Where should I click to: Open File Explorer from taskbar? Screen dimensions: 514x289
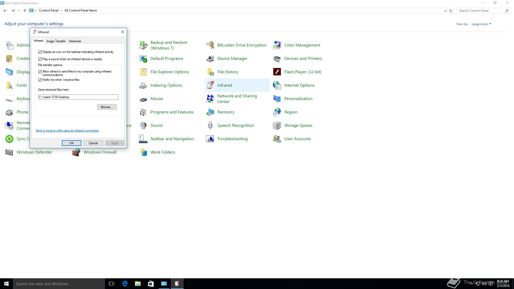[x=138, y=284]
